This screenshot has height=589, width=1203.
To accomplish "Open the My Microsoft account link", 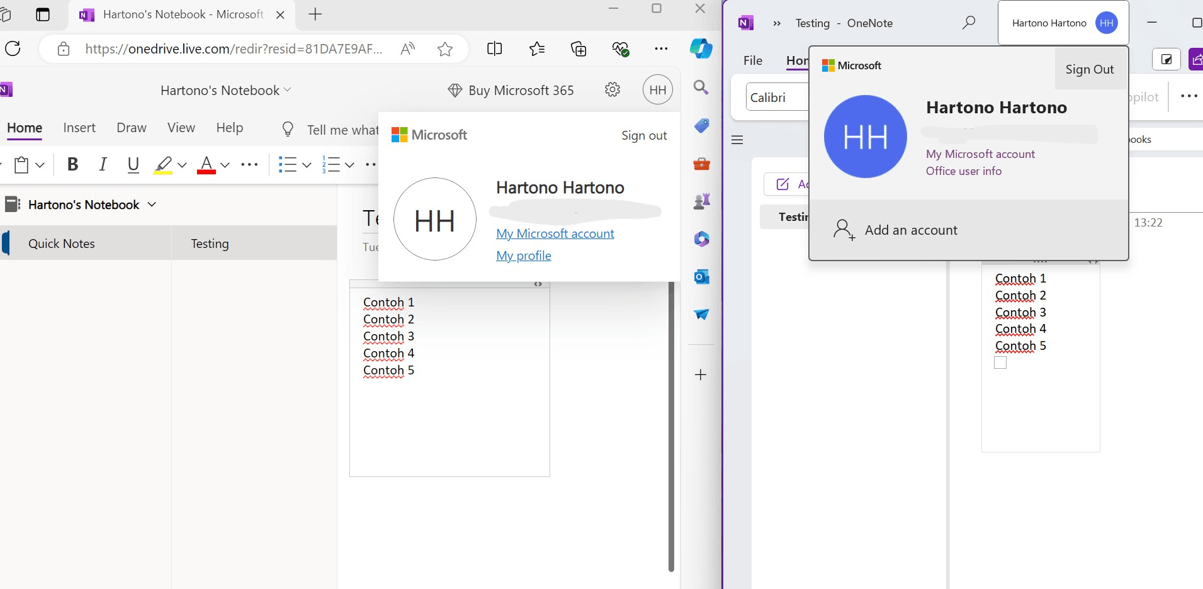I will coord(555,233).
